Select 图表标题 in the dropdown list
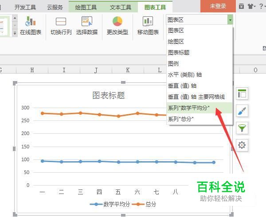Screen dimensions: 266x217 click(x=199, y=53)
